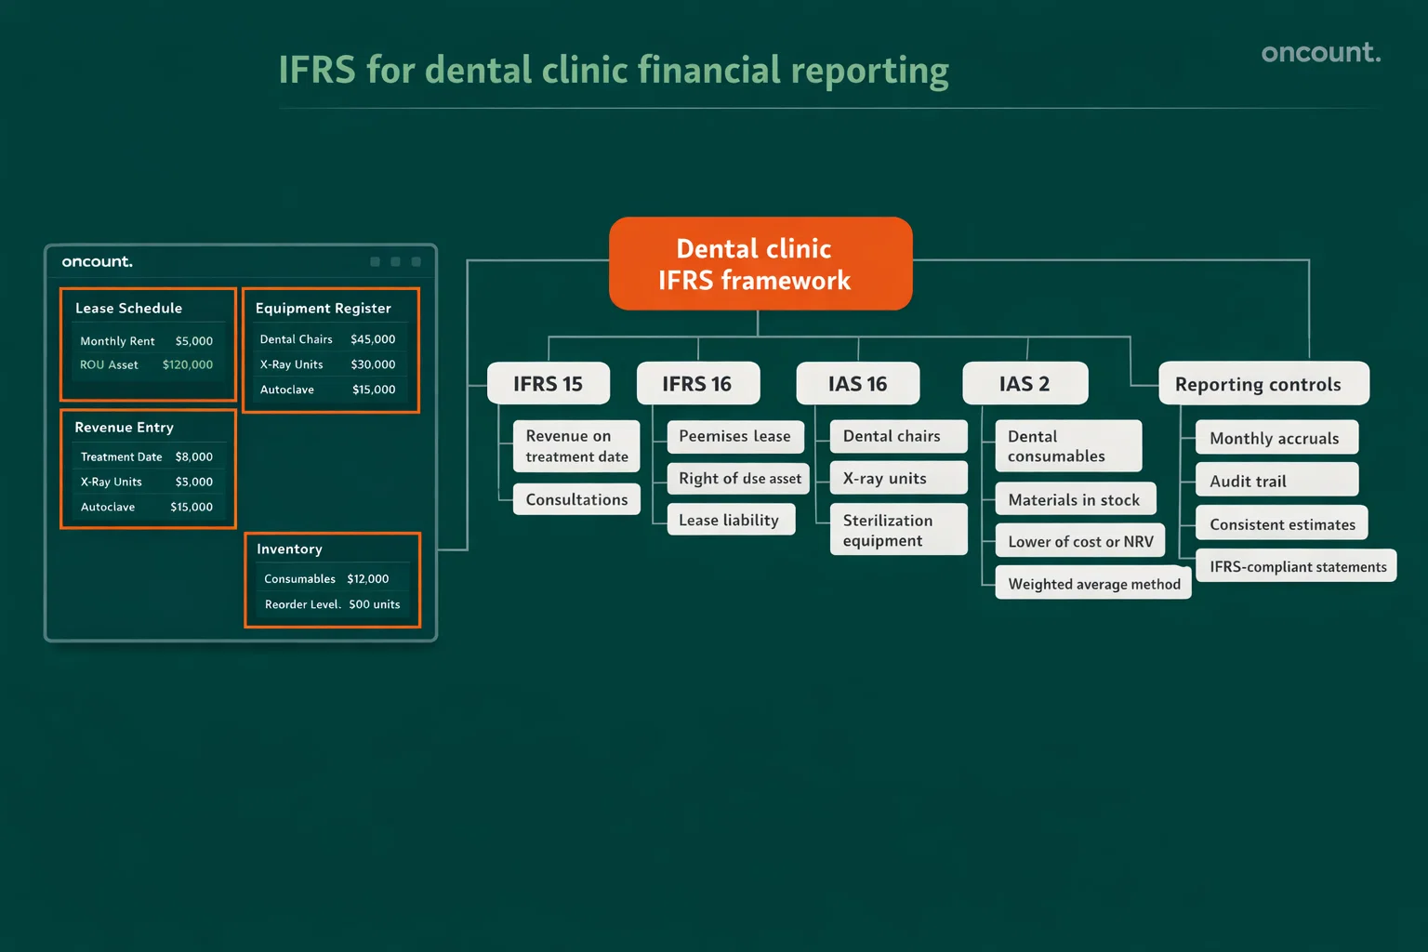
Task: Expand the IFRS 15 branch
Action: (x=549, y=383)
